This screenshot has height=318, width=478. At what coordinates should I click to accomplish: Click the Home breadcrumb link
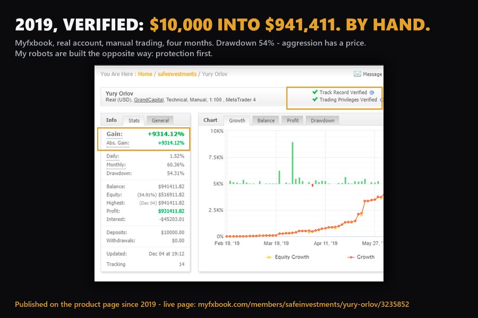coord(145,74)
